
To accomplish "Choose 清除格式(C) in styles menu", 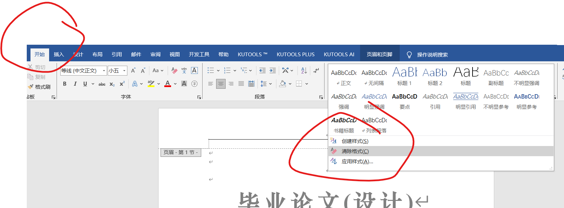I will pyautogui.click(x=441, y=151).
